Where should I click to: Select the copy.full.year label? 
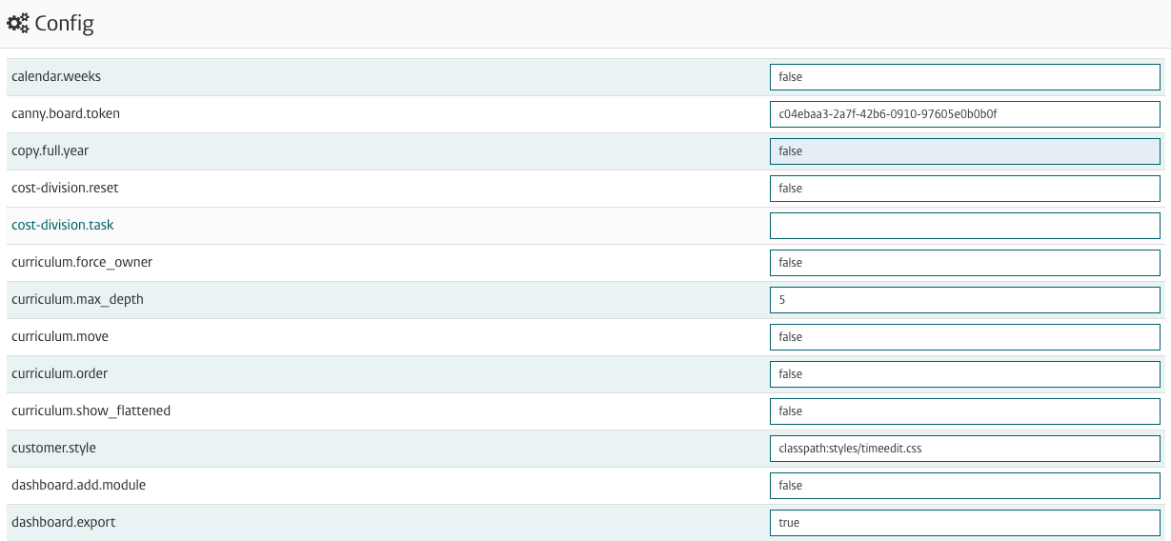[x=50, y=150]
